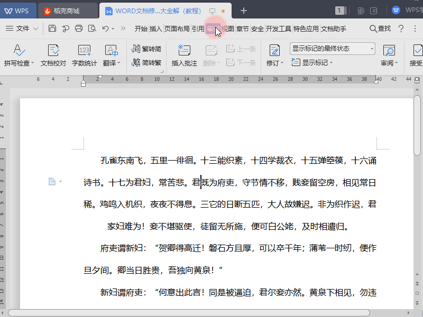Click the skin shirt icon in title bar

click(x=361, y=11)
